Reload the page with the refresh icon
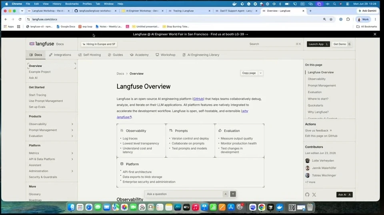The height and width of the screenshot is (215, 384). [x=20, y=19]
